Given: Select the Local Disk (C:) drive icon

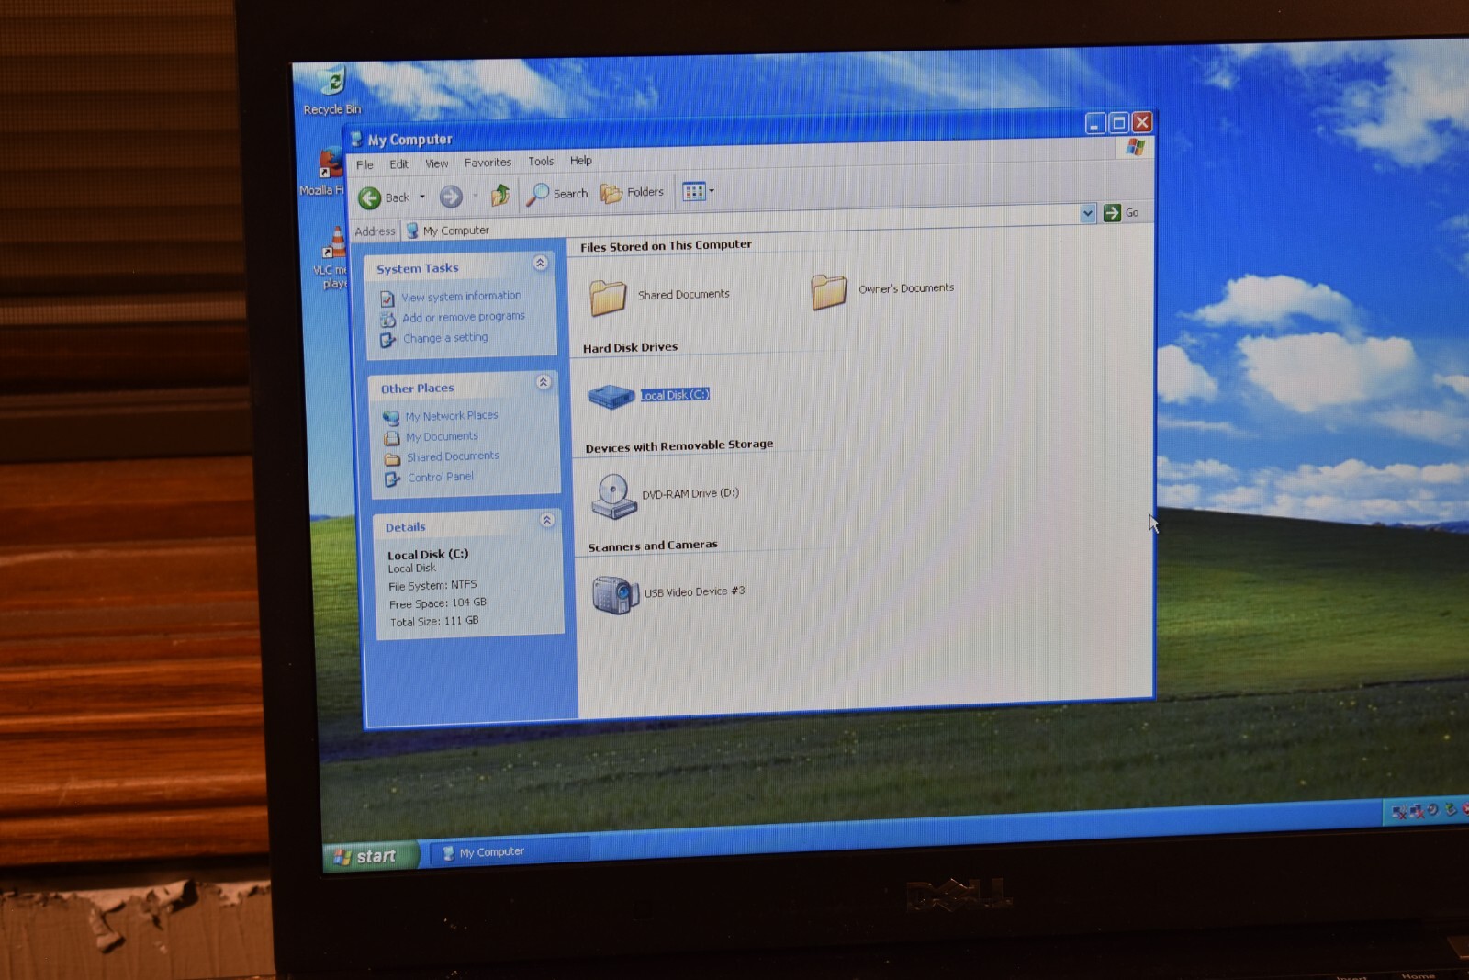Looking at the screenshot, I should pyautogui.click(x=611, y=396).
